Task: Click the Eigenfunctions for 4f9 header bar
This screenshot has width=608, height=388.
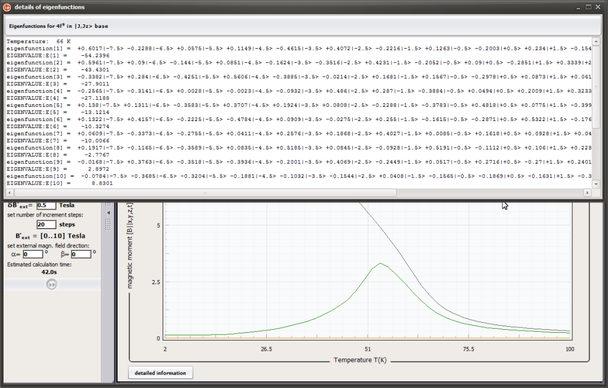Action: [59, 26]
